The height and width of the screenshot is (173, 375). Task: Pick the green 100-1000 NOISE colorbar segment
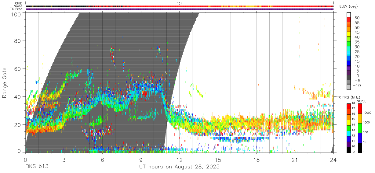(x=360, y=128)
